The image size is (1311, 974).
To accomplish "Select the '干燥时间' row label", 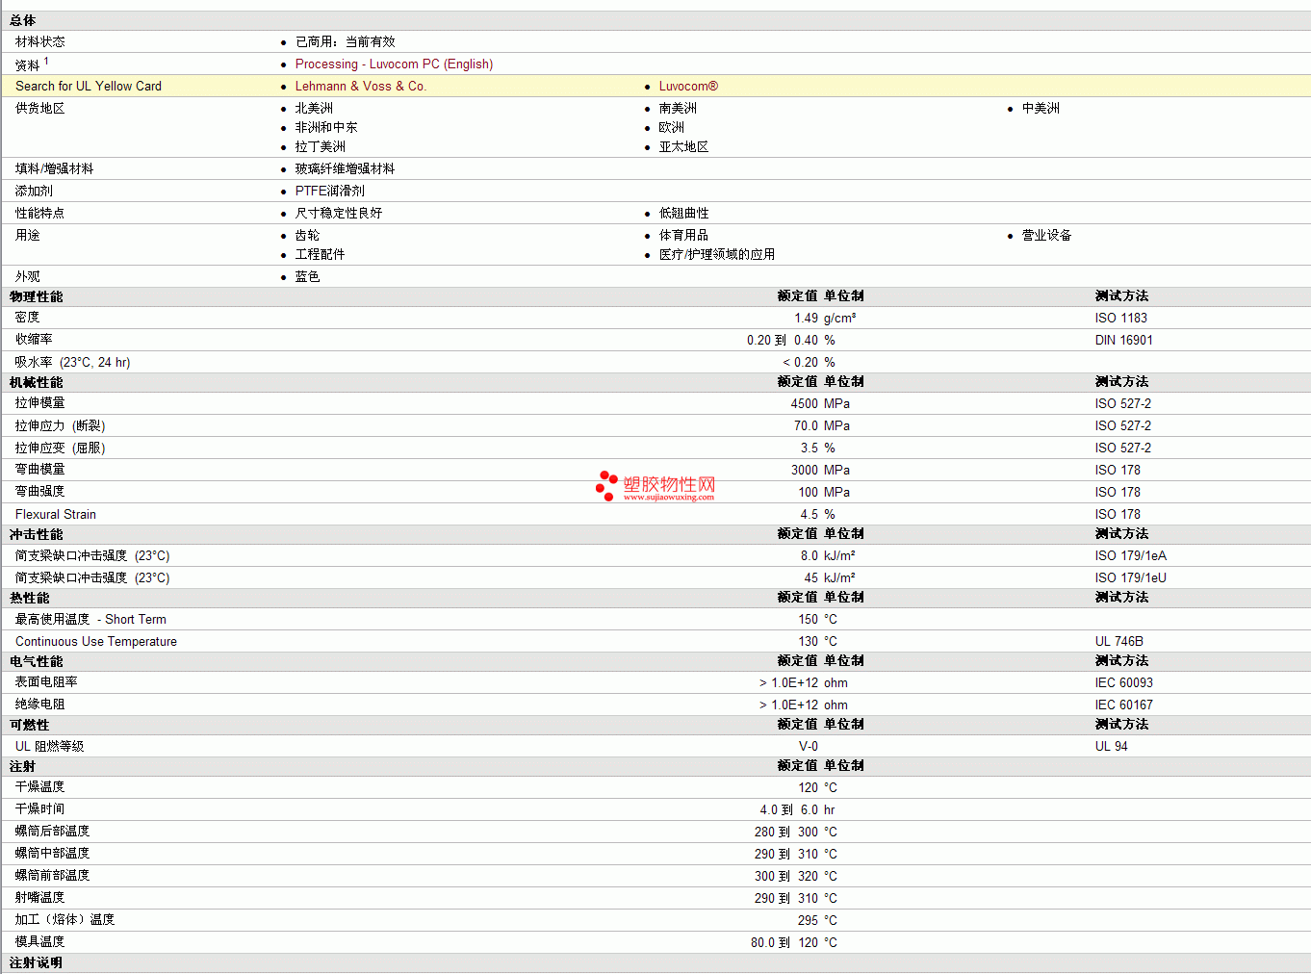I will coord(40,809).
